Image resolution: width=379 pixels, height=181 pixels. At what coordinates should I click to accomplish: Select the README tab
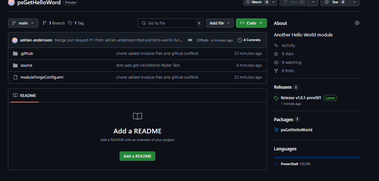(25, 96)
